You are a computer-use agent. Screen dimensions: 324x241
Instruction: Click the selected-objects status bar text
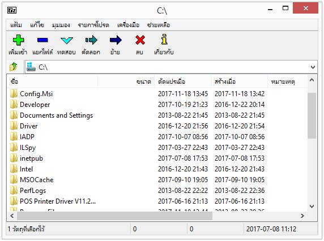pyautogui.click(x=26, y=229)
